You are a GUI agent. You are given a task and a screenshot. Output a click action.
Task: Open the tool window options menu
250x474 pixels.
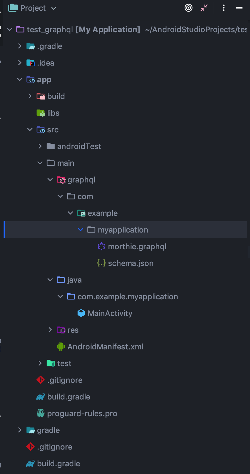223,8
